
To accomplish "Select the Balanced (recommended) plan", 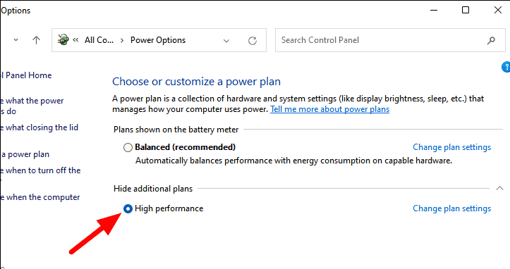I will click(128, 147).
